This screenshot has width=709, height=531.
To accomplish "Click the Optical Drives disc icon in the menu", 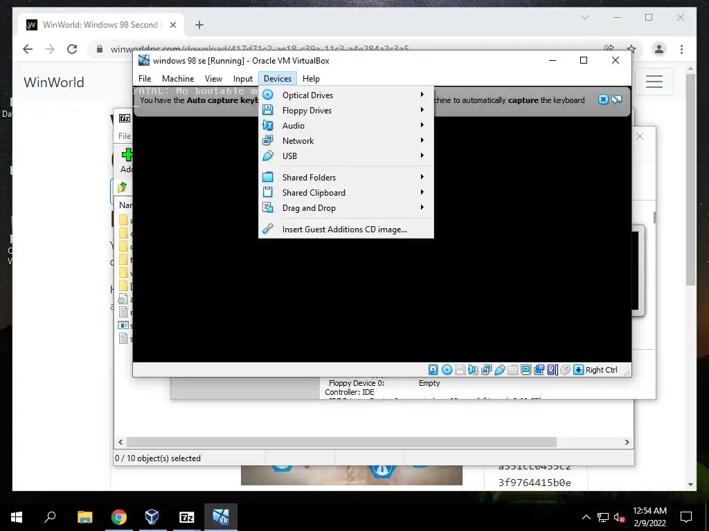I will (268, 95).
